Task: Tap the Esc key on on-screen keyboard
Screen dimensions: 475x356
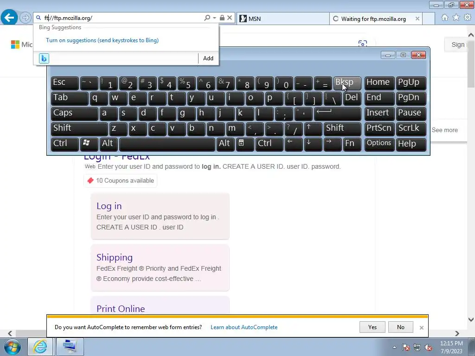Action: pos(65,83)
